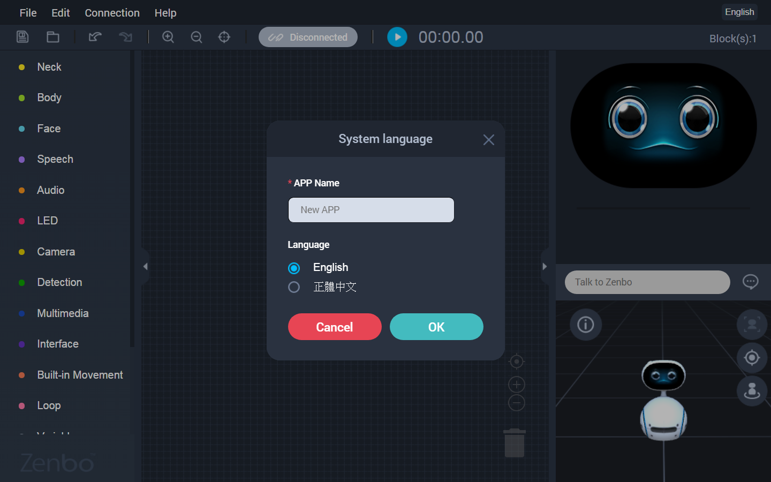Open project folder icon in toolbar
The height and width of the screenshot is (482, 771).
click(x=53, y=37)
